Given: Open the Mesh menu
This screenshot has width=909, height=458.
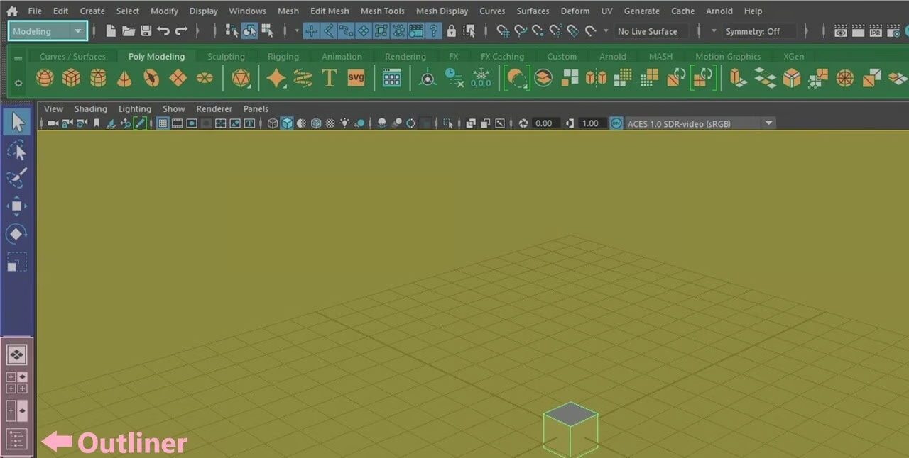Looking at the screenshot, I should (288, 11).
